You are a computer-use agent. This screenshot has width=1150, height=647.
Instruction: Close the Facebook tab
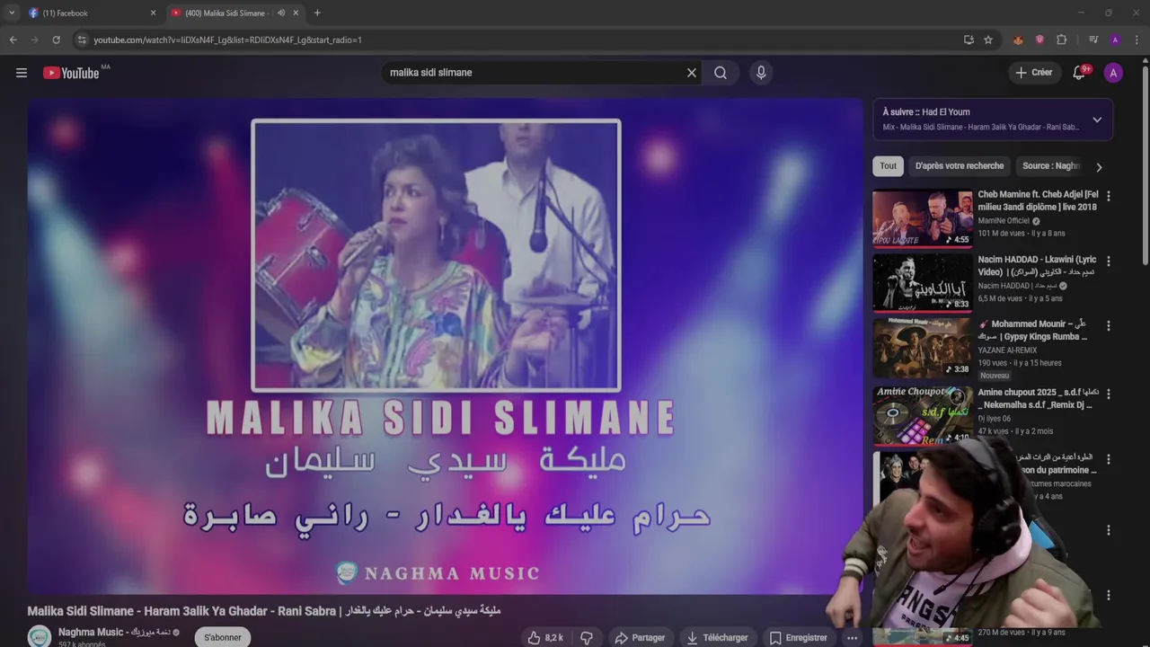click(153, 13)
